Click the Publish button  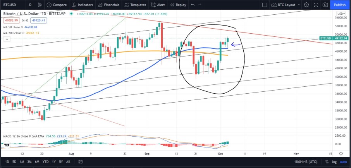[340, 5]
